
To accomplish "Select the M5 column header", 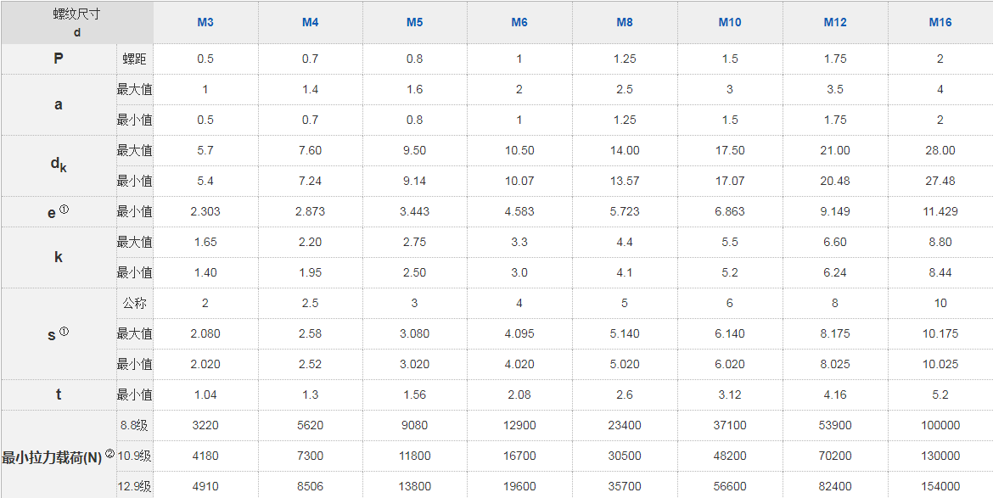I will pos(414,23).
